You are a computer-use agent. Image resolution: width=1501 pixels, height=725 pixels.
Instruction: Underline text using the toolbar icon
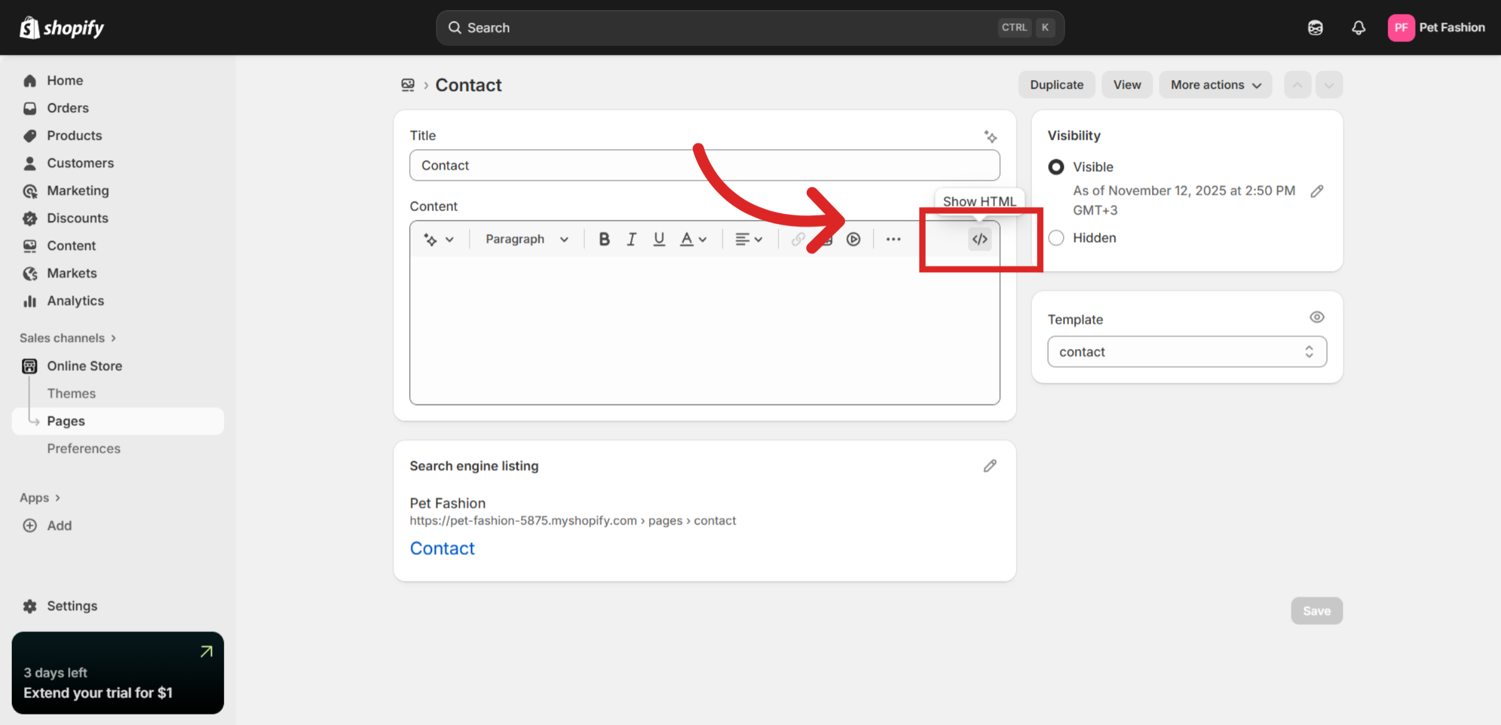(659, 239)
